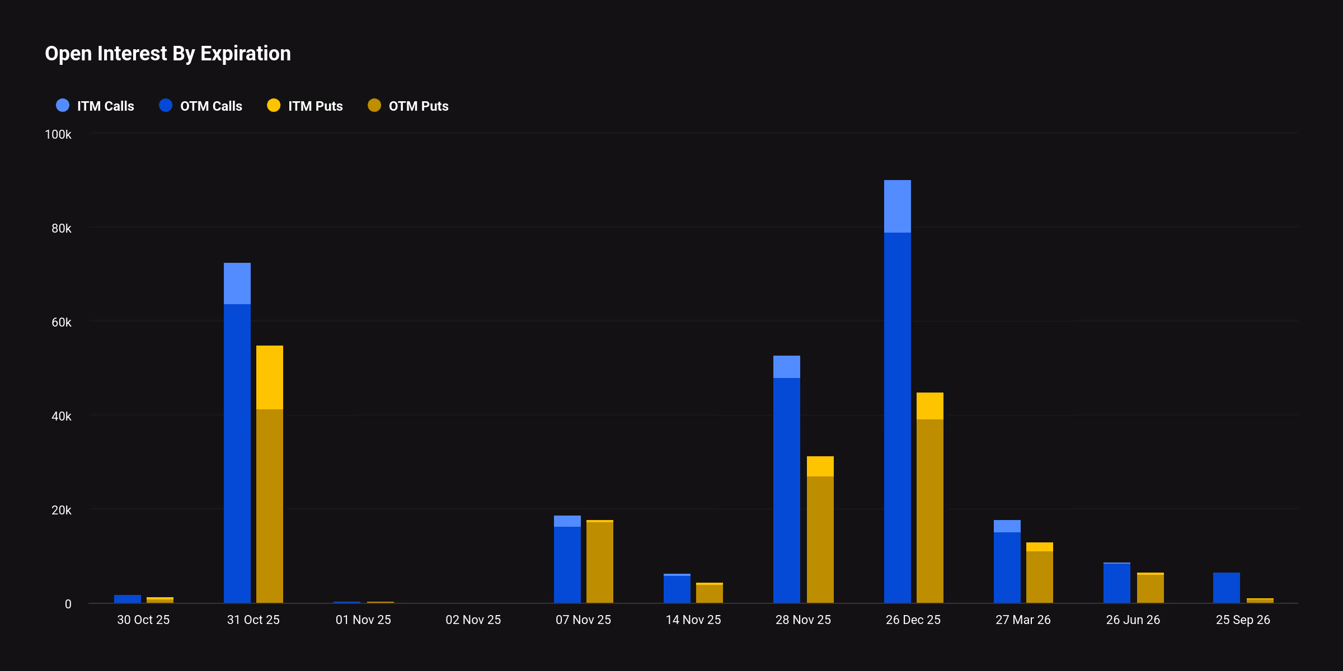This screenshot has height=671, width=1343.
Task: Click the 31 Oct 25 ITM Puts segment
Action: [x=269, y=377]
